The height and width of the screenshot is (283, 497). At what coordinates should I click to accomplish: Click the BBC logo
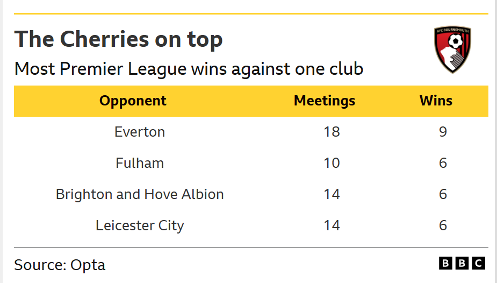(x=462, y=263)
